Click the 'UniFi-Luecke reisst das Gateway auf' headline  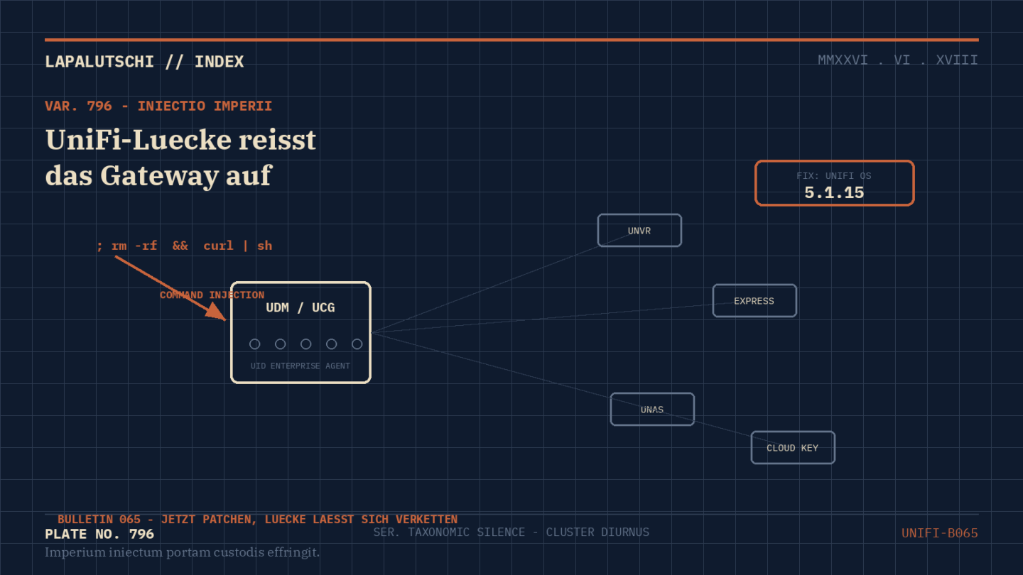coord(180,158)
